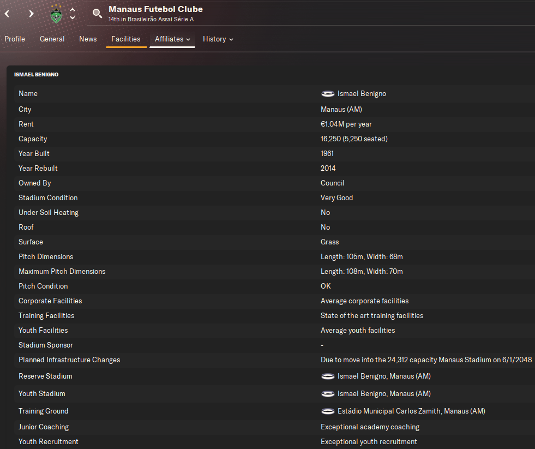The image size is (535, 449).
Task: Open the Profile tab
Action: [15, 39]
